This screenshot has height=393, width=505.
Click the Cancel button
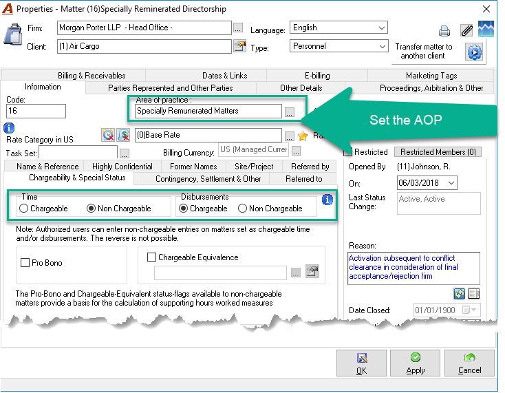point(469,363)
